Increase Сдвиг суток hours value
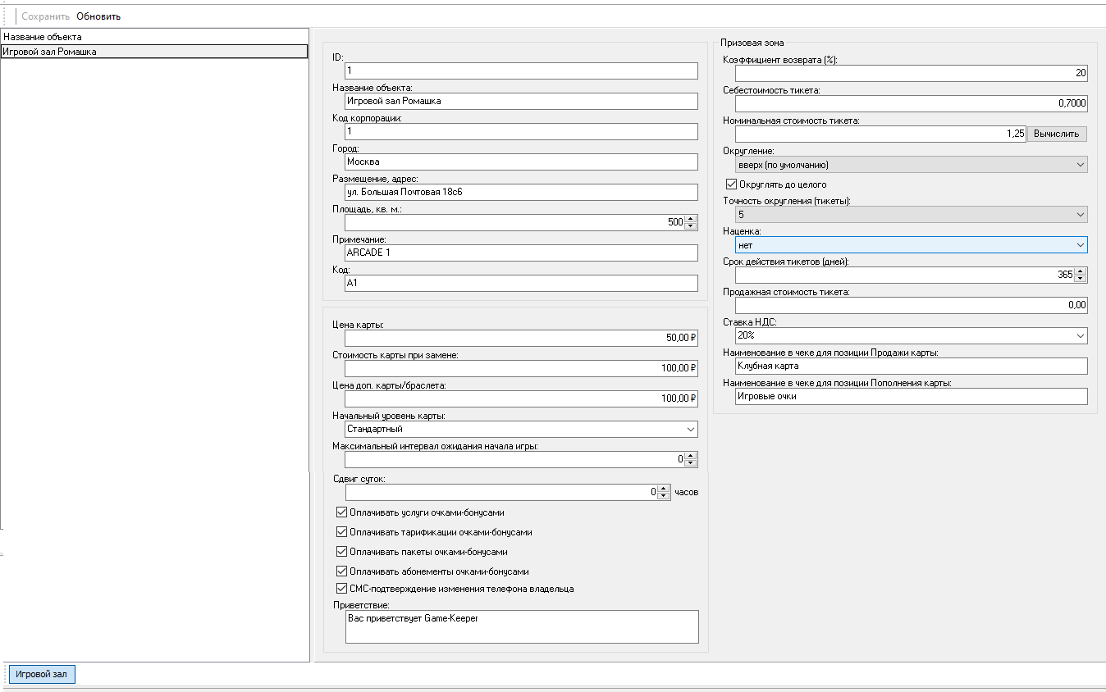 [664, 489]
